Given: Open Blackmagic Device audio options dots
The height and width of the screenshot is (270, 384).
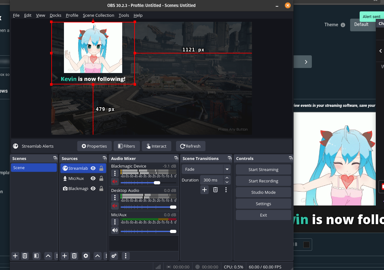Looking at the screenshot, I should (115, 173).
